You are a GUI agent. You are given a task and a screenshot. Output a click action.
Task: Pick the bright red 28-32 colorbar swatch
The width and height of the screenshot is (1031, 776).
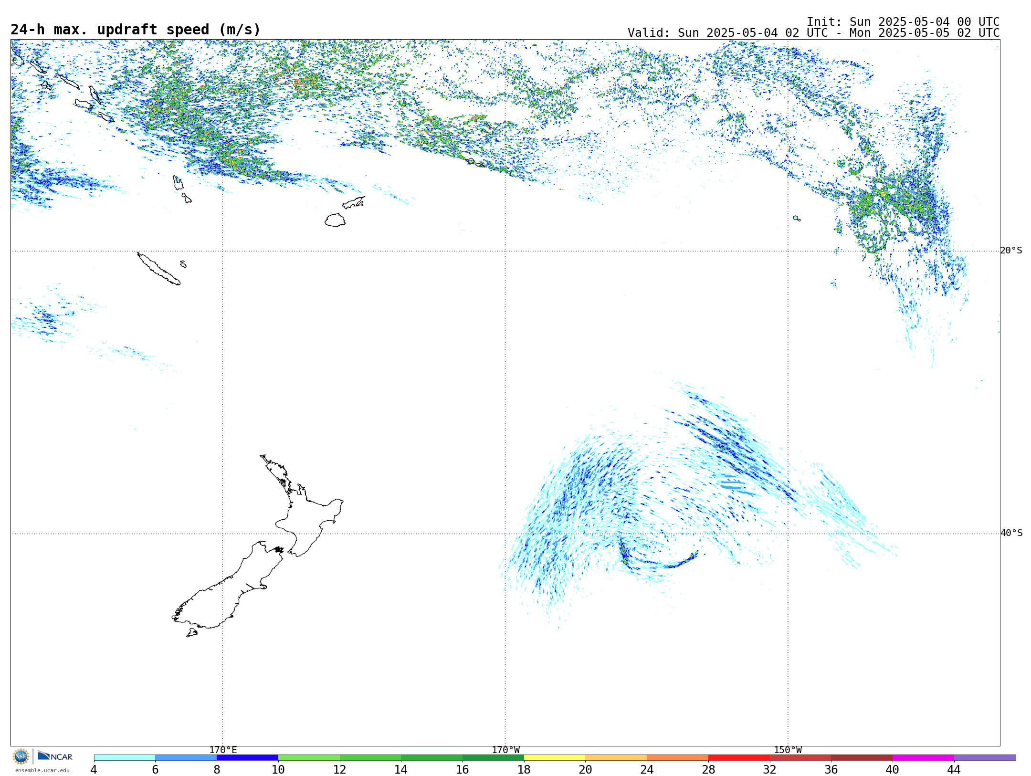[739, 758]
